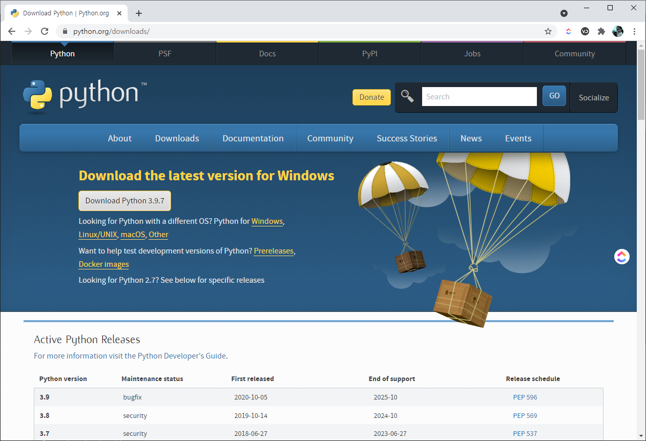Select the Python top tab
Viewport: 646px width, 441px height.
pos(62,53)
